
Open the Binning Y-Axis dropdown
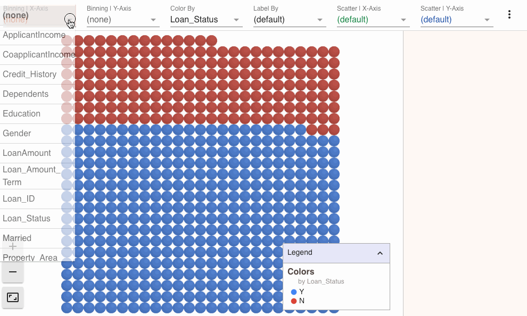tap(123, 20)
